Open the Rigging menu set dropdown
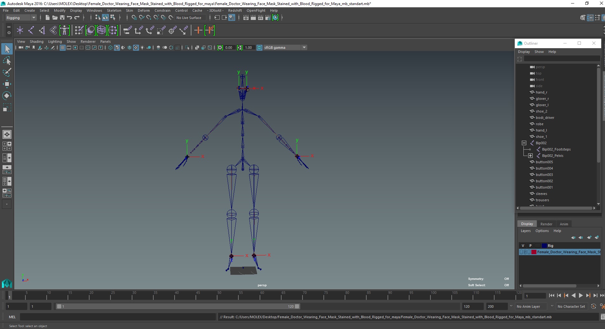This screenshot has width=605, height=329. [x=21, y=18]
